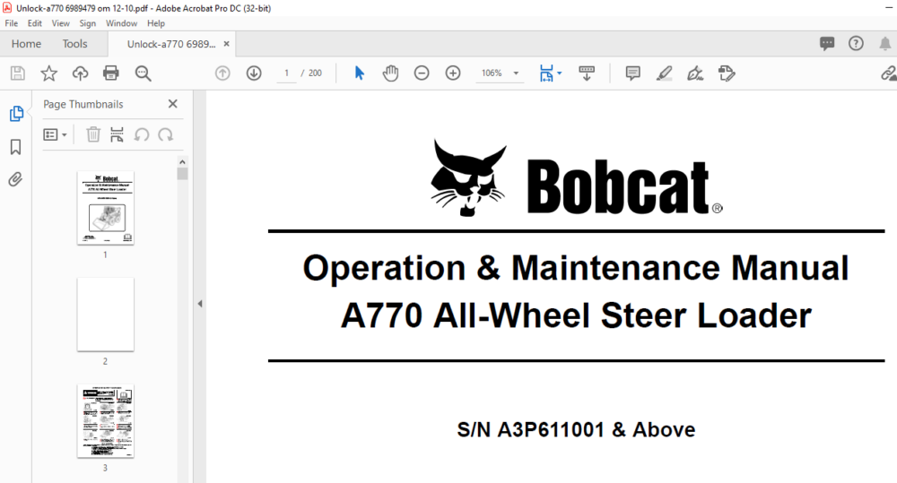This screenshot has height=483, width=897.
Task: Add document to starred favorites
Action: click(x=48, y=73)
